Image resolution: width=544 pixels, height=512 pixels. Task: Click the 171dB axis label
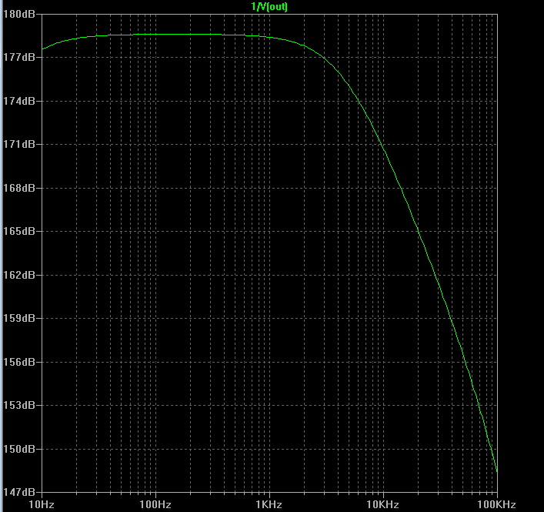(x=19, y=144)
